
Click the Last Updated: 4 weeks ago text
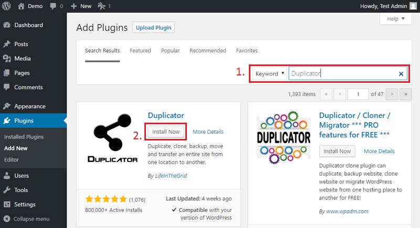tap(199, 199)
